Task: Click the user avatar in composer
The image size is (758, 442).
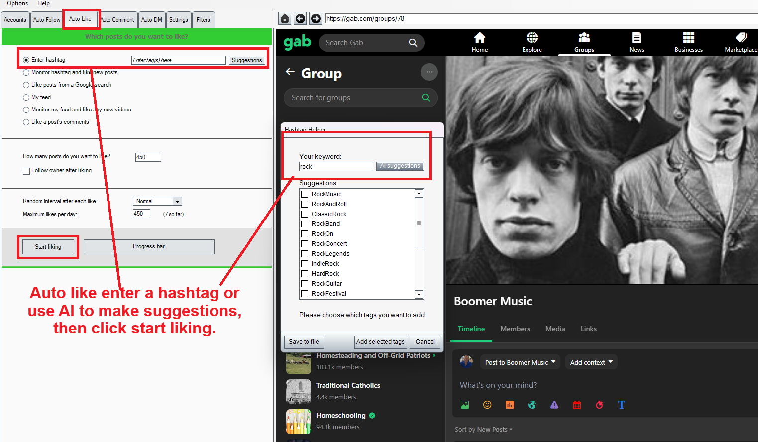Action: 466,362
